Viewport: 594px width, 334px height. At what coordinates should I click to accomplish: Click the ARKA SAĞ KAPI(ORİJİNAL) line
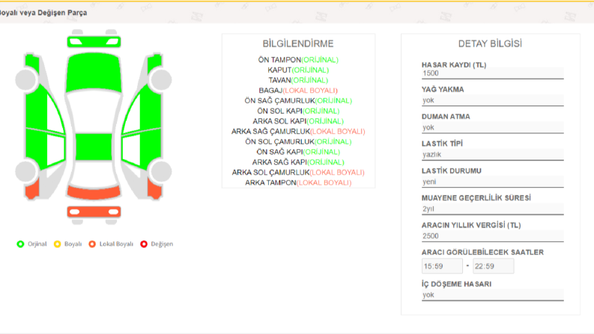pos(298,162)
